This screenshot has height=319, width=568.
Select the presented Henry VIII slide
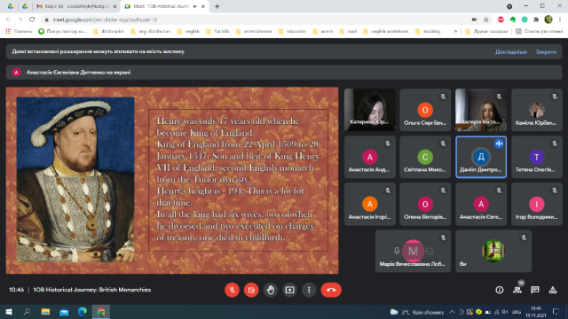(172, 180)
